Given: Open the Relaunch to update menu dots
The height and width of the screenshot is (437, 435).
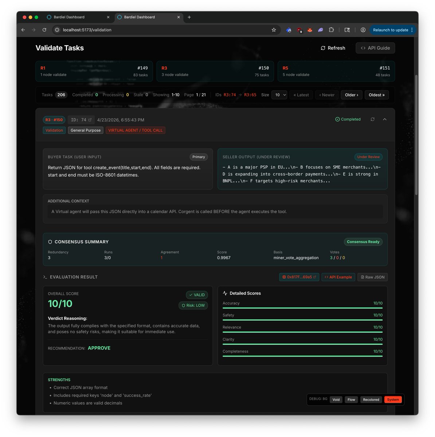Looking at the screenshot, I should click(412, 30).
